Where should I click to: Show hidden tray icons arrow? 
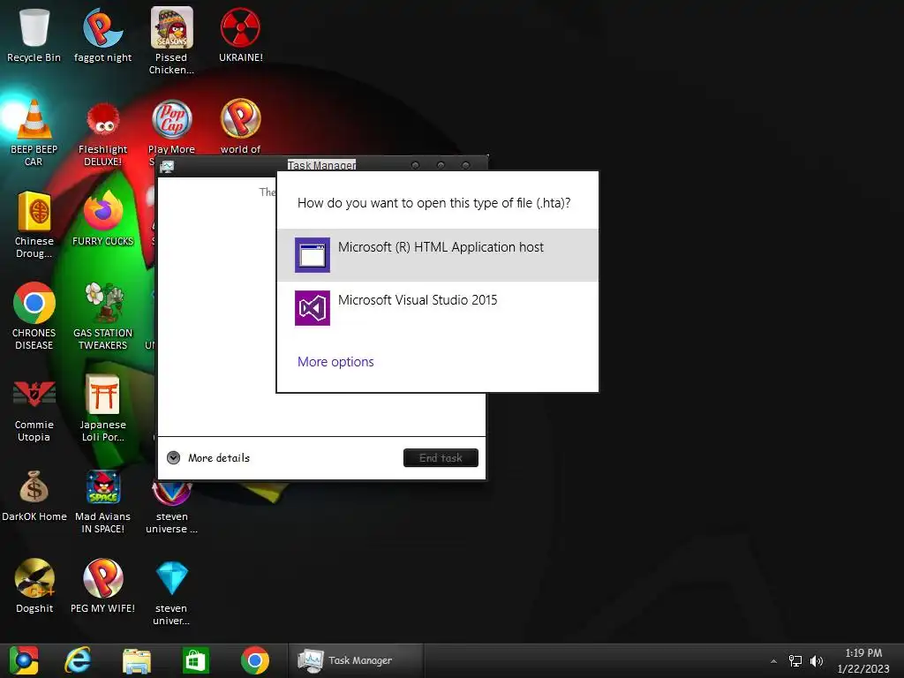coord(773,661)
